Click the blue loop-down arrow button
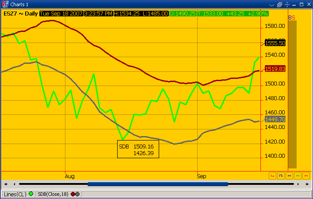This screenshot has width=313, height=199. (281, 176)
